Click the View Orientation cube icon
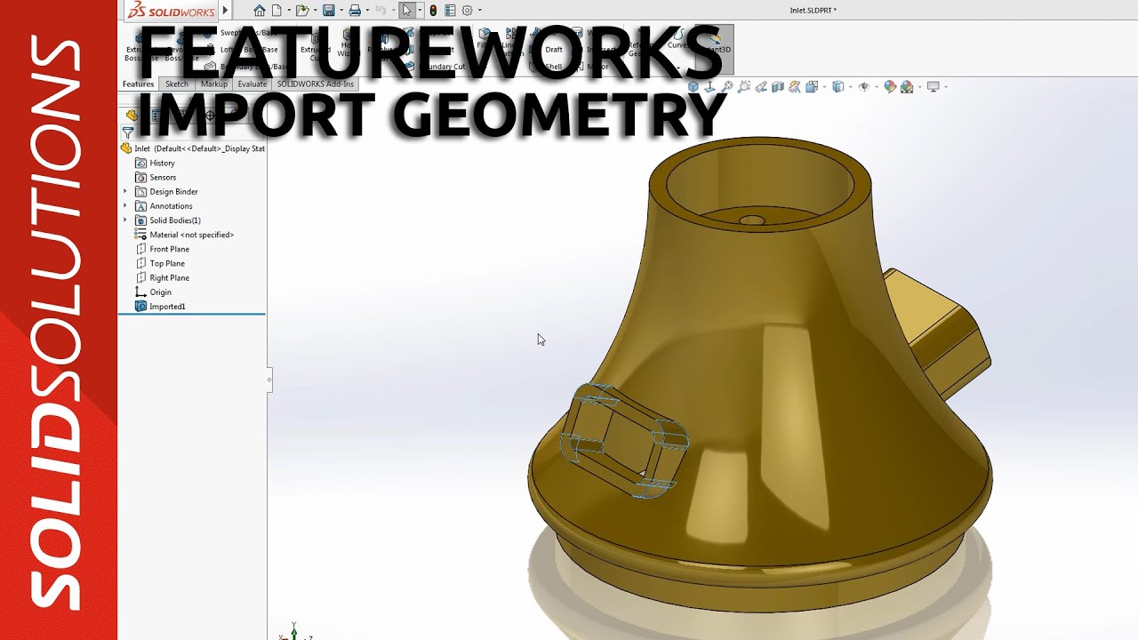The image size is (1138, 640). tap(693, 87)
